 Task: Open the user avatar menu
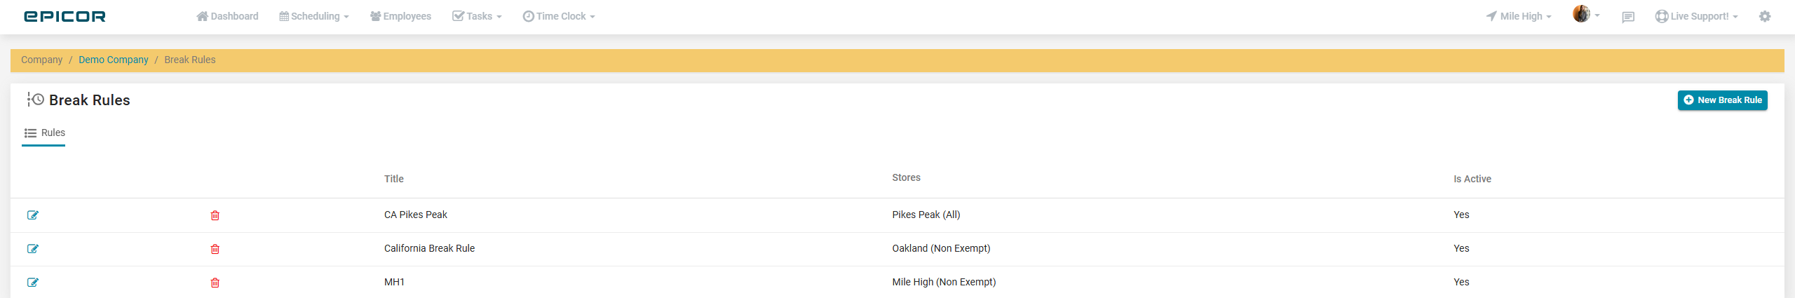pyautogui.click(x=1585, y=14)
